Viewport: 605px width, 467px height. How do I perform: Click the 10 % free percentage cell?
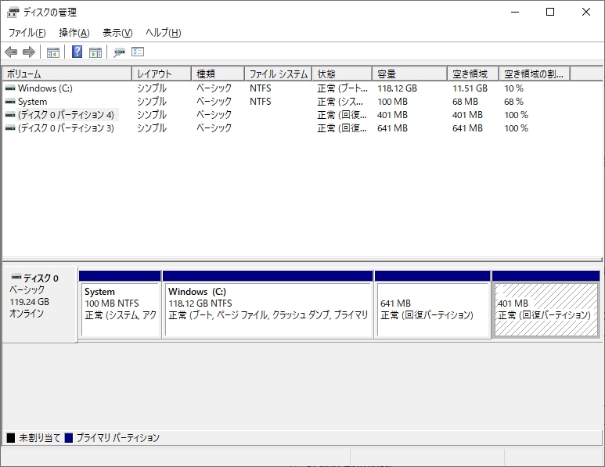513,88
